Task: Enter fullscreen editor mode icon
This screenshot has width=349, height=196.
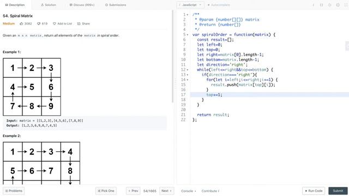Action: pyautogui.click(x=346, y=5)
